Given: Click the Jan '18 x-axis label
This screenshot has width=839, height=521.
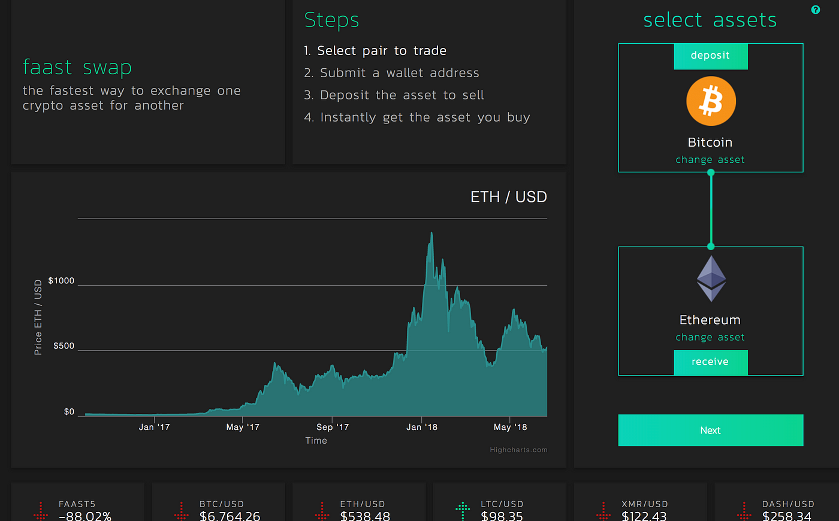Looking at the screenshot, I should point(422,427).
